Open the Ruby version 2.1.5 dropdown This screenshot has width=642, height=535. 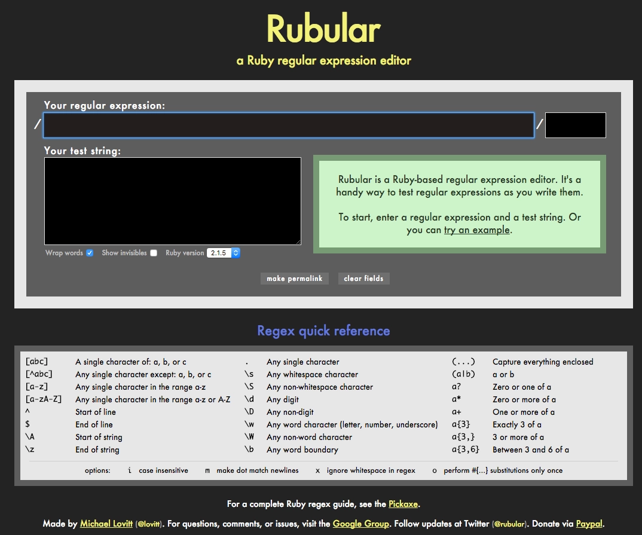[x=223, y=253]
